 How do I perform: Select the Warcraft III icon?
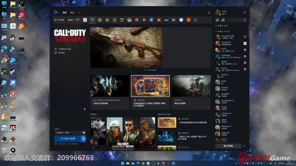159,20
